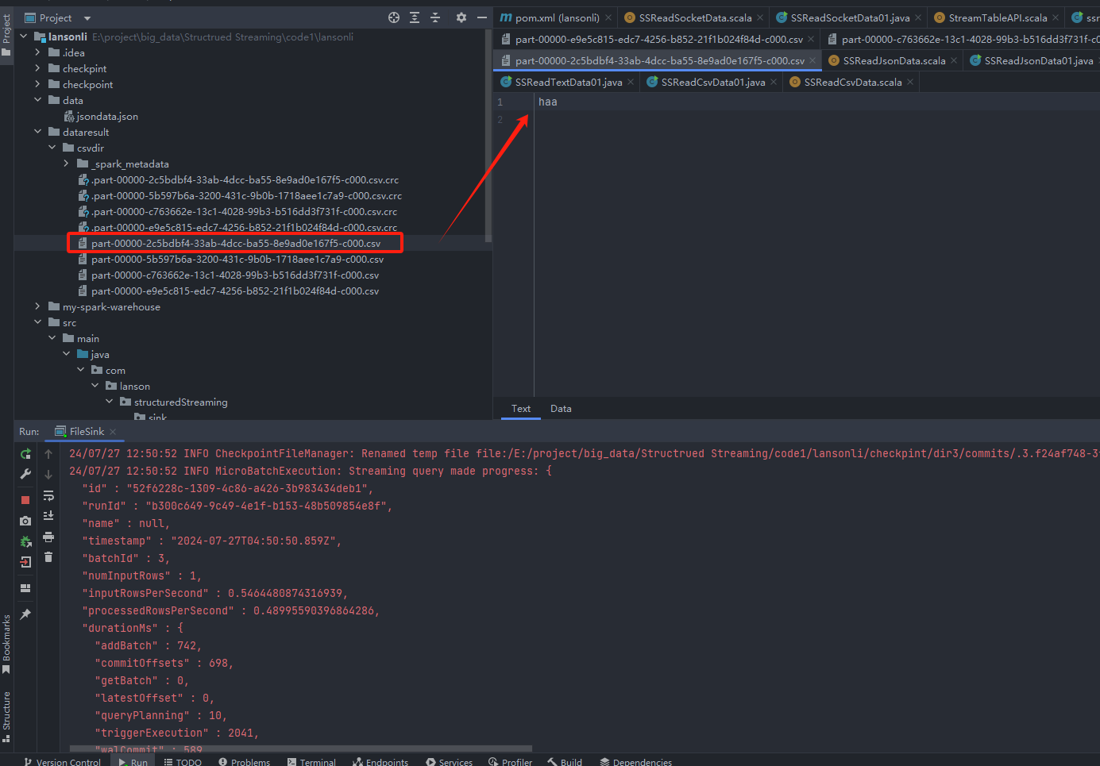Close the SSReadCsvData.scala tab

910,82
